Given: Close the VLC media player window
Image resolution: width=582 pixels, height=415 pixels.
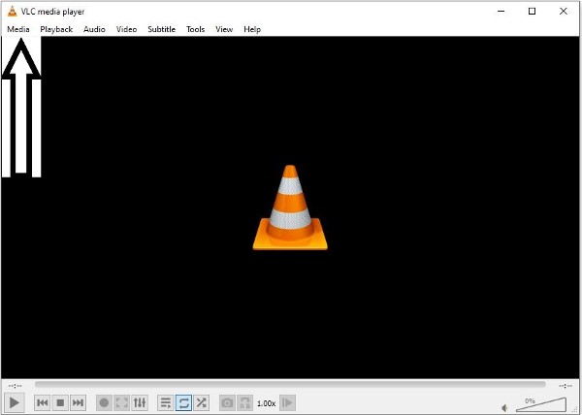Looking at the screenshot, I should 563,11.
